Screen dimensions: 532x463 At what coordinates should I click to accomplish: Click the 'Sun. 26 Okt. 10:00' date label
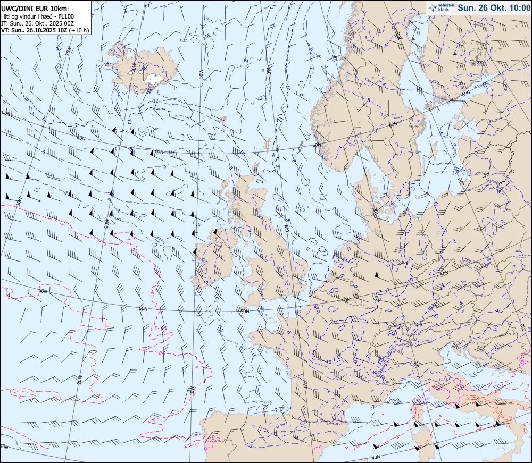pos(494,7)
